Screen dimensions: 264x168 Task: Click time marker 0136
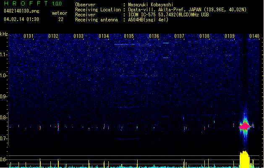[154, 36]
